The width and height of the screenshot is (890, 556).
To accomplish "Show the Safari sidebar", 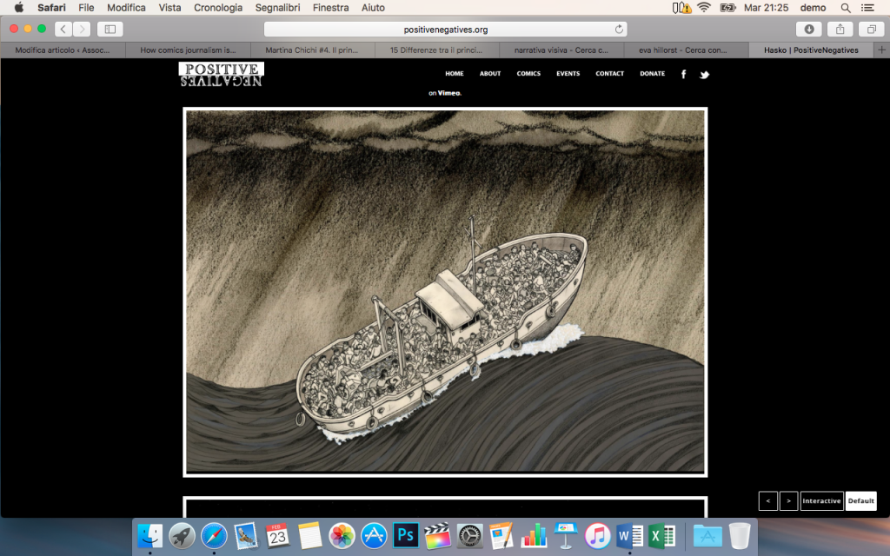I will pos(110,29).
